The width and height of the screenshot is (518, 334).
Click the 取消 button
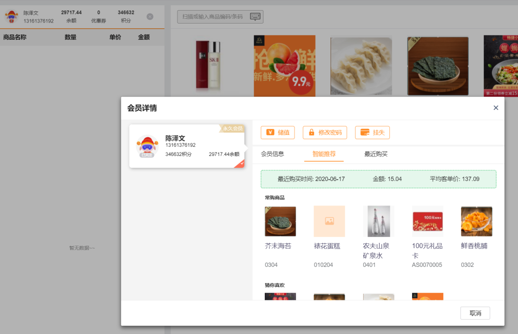click(x=475, y=313)
